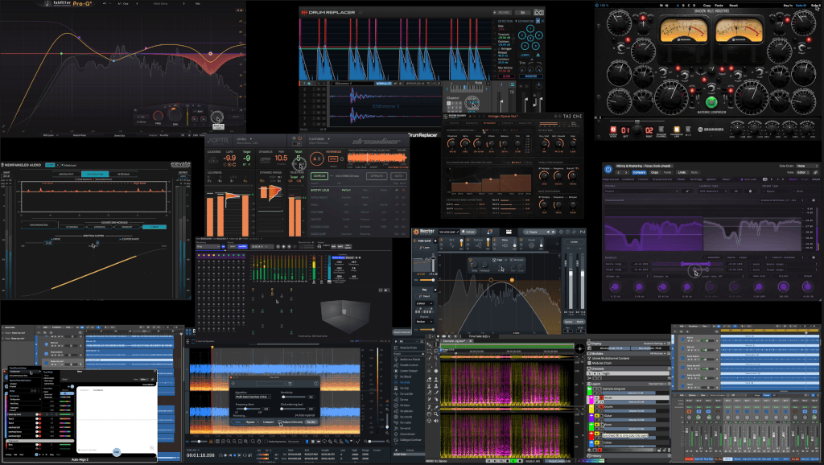Select the hand grab tool in RX toolbar
The height and width of the screenshot is (465, 824).
point(259,442)
